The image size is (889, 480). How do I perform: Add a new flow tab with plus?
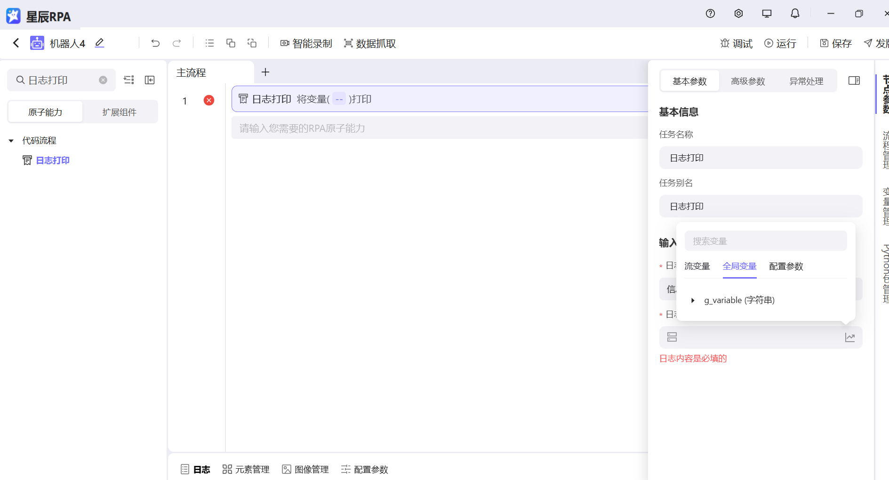coord(265,72)
